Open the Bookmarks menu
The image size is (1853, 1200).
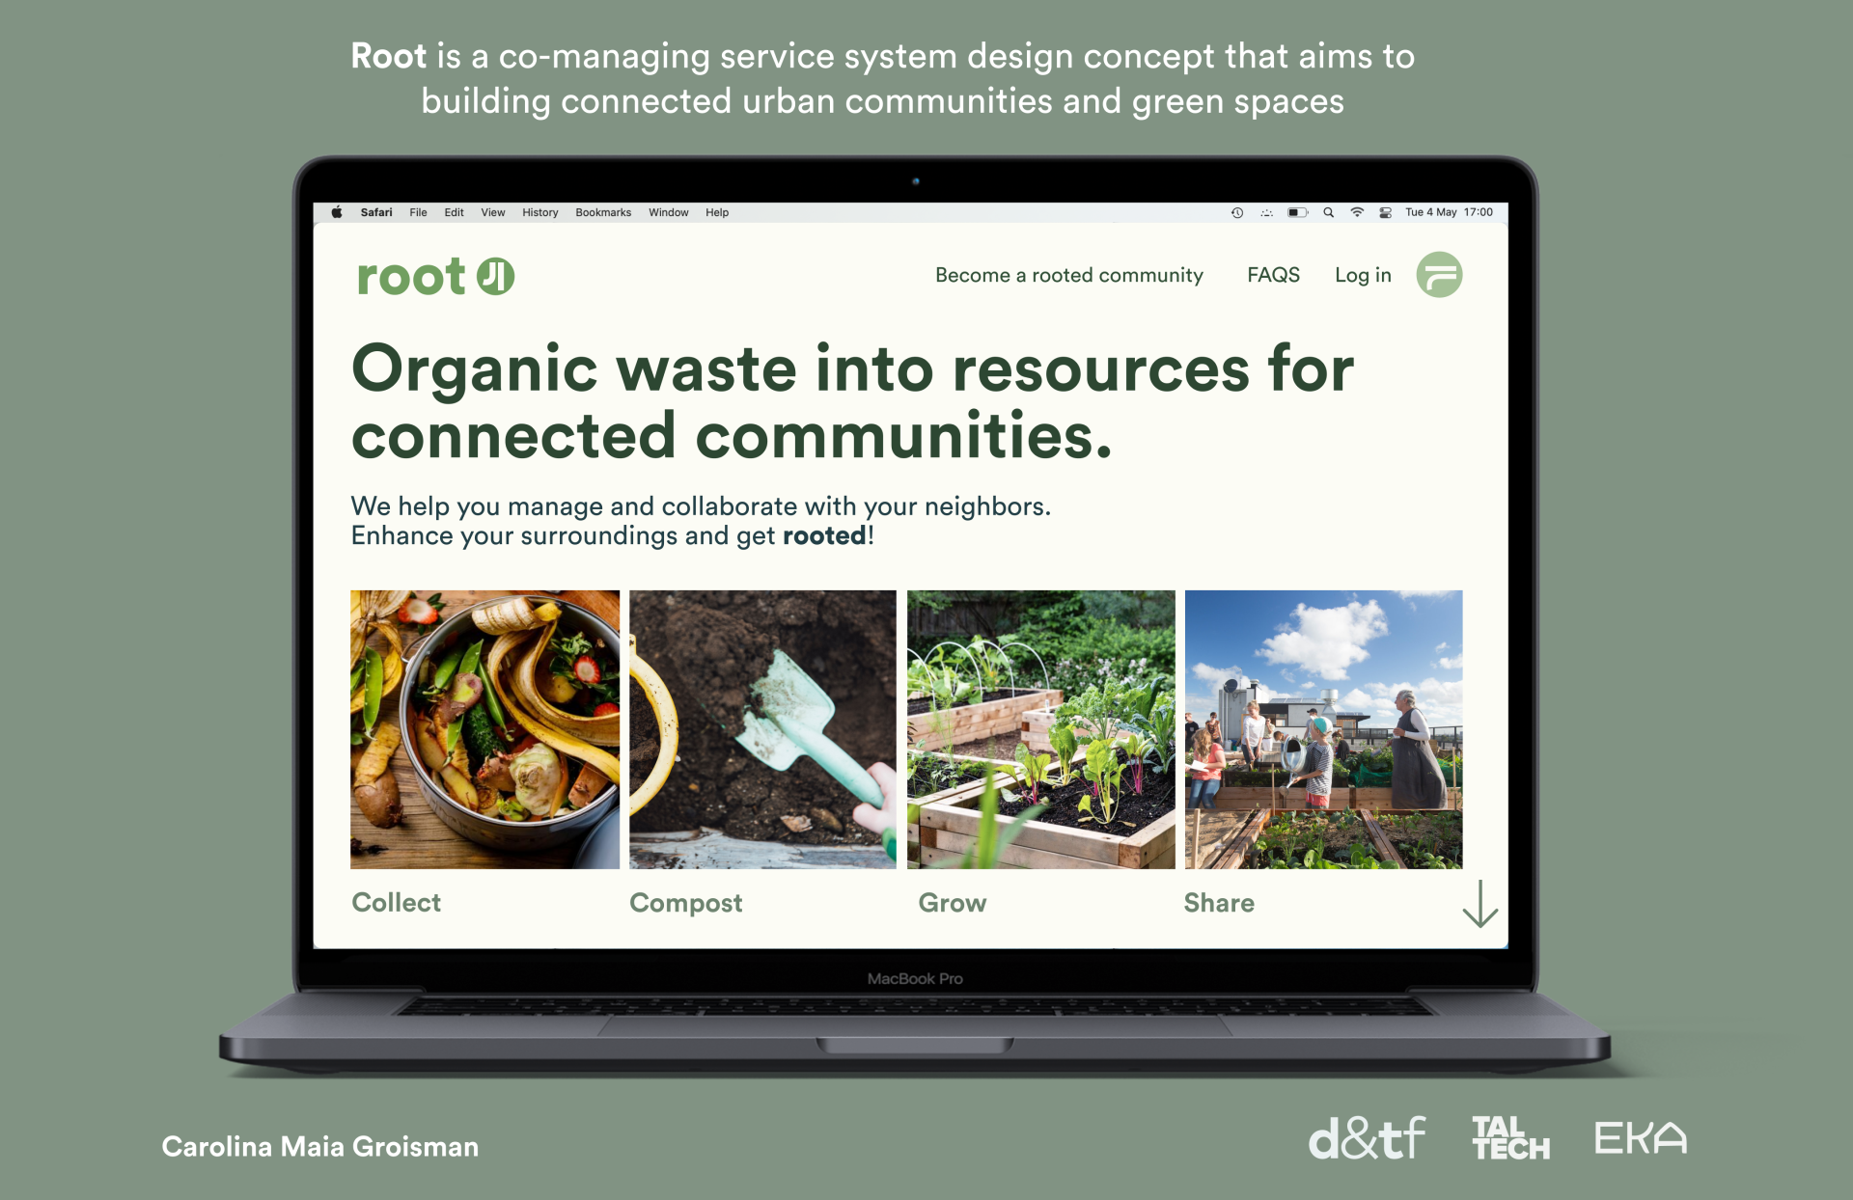[x=603, y=212]
